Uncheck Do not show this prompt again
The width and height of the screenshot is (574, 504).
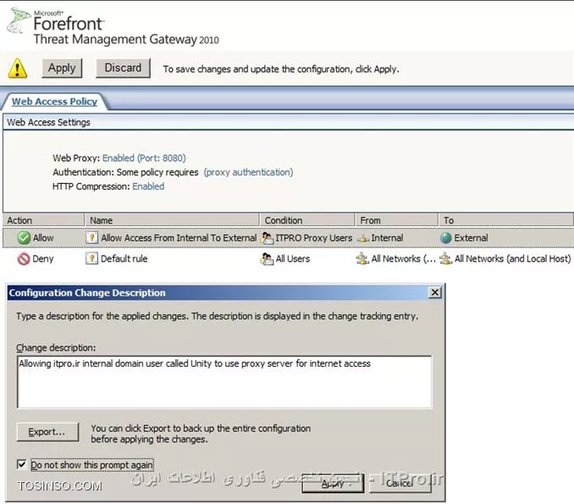pos(22,464)
